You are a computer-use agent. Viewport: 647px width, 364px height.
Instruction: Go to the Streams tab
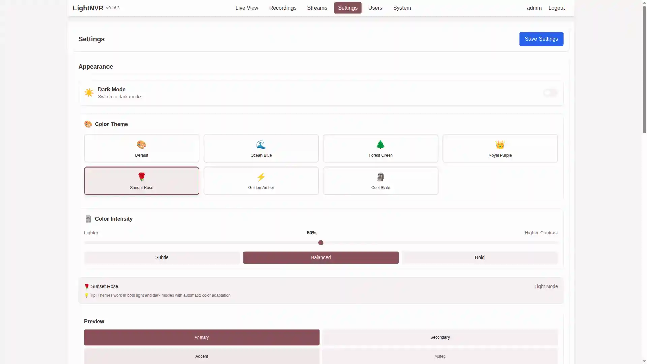point(317,8)
